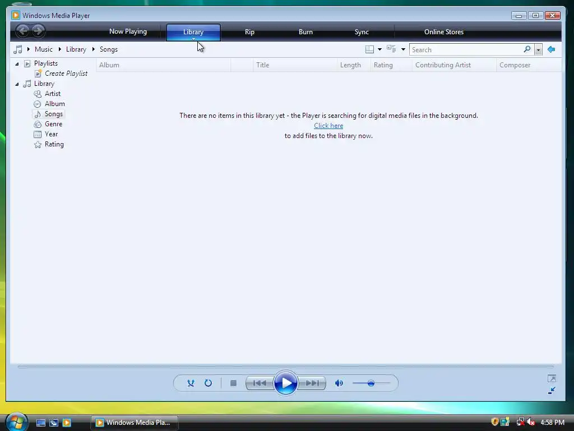Screen dimensions: 574x431
Task: Click the search magnifier icon
Action: pos(527,49)
